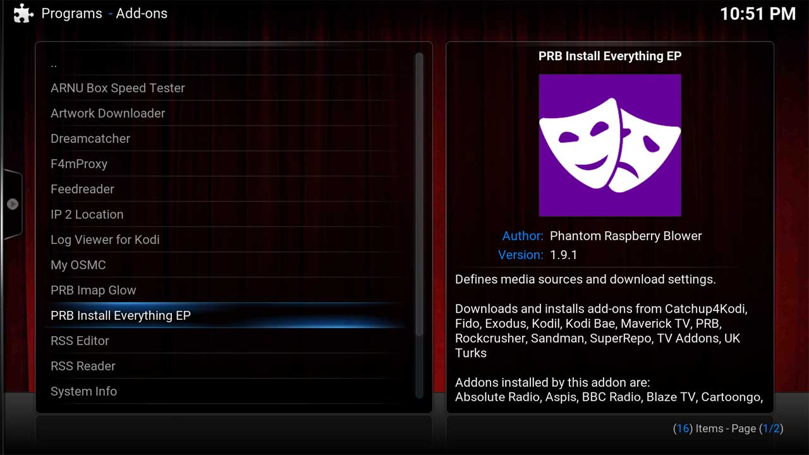The width and height of the screenshot is (809, 455).
Task: Open the side menu arrow handle
Action: (12, 204)
